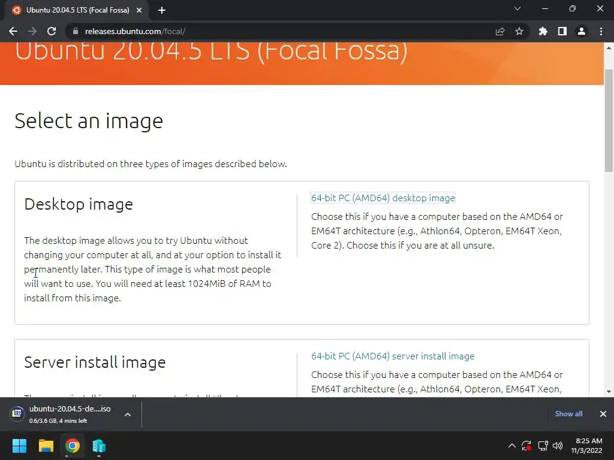
Task: Reload the Ubuntu releases page
Action: (x=52, y=31)
